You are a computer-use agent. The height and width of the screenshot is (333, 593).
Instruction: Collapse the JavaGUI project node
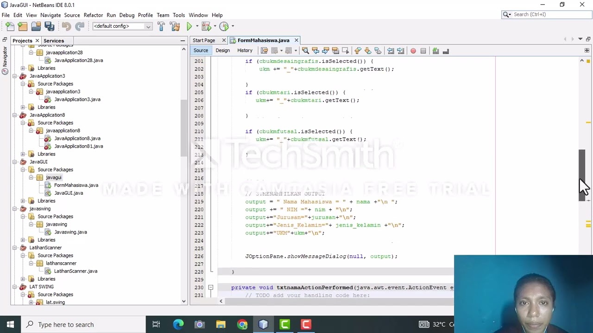click(14, 162)
